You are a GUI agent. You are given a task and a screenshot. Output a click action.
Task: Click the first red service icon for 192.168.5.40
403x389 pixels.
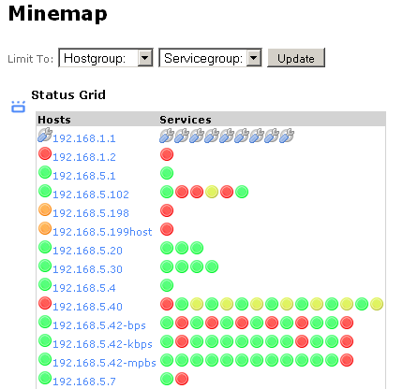point(167,304)
